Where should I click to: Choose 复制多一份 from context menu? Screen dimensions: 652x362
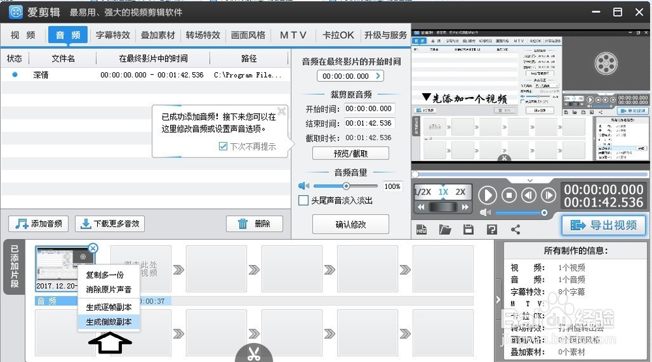pos(105,275)
